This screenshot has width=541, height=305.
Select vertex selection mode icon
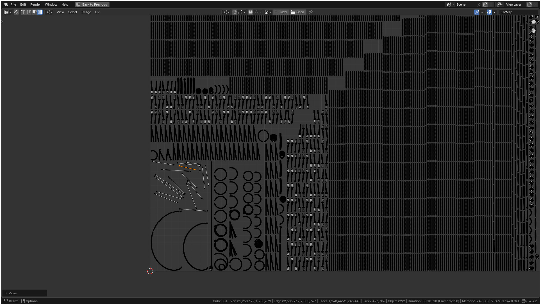click(23, 12)
